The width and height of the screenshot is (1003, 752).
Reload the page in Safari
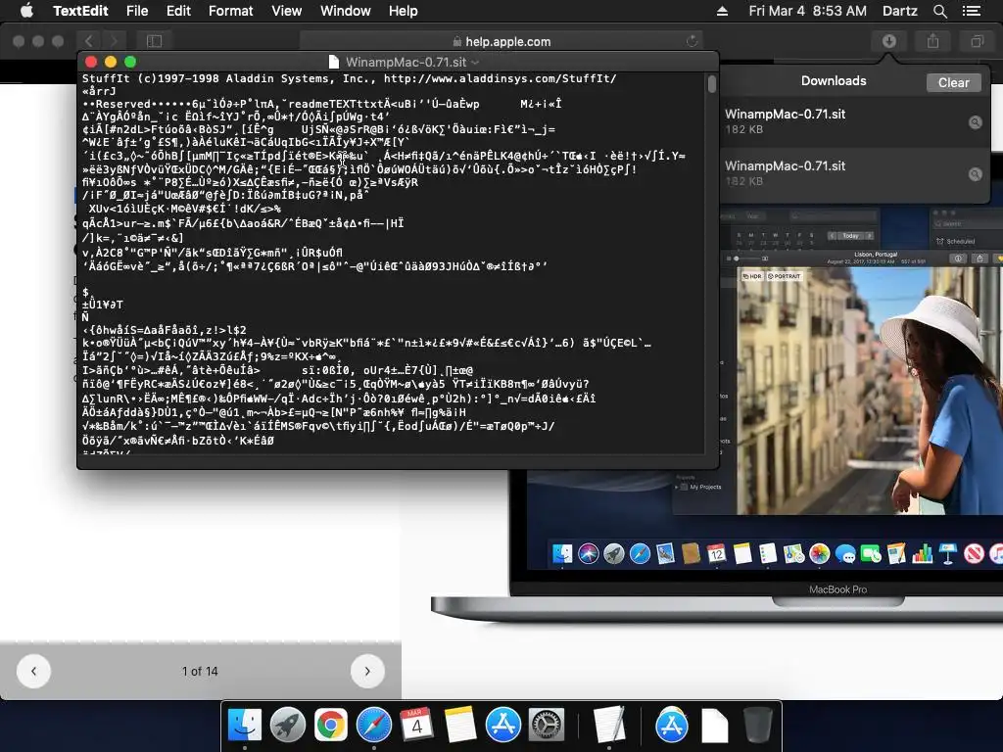pos(692,41)
